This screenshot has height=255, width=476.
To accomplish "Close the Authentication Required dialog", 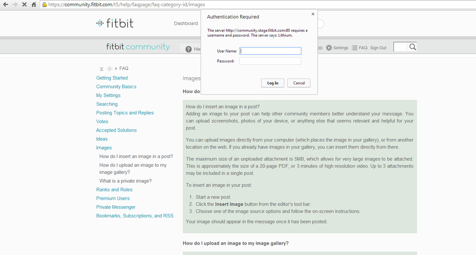I will [x=313, y=14].
